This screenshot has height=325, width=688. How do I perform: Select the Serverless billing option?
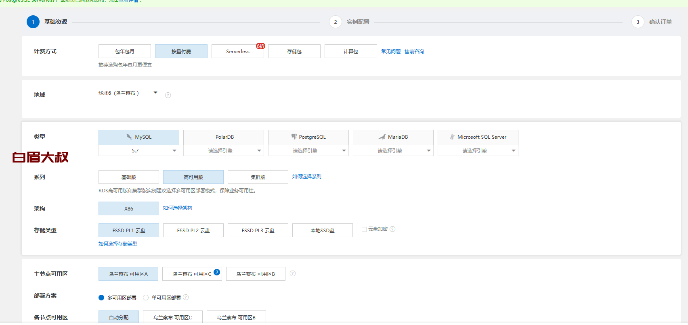point(238,51)
